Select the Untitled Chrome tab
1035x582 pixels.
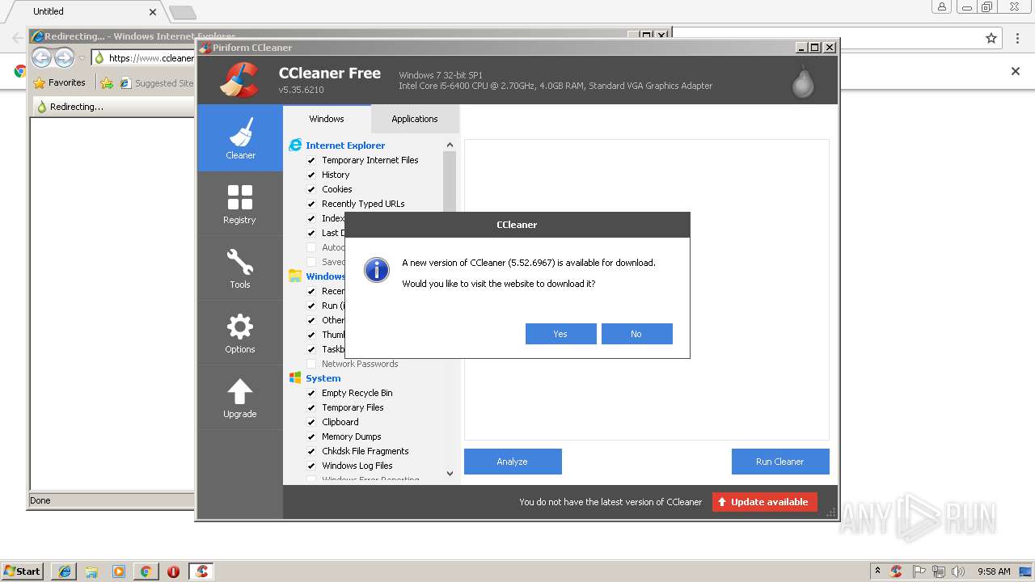point(85,11)
